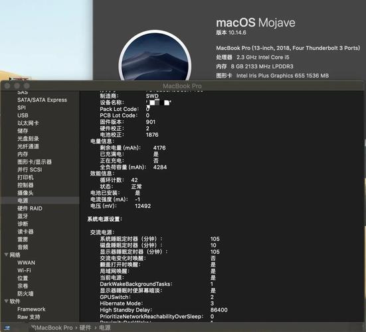366x332 pixels.
Task: Select Raw 支持 under 软件
Action: click(x=29, y=317)
